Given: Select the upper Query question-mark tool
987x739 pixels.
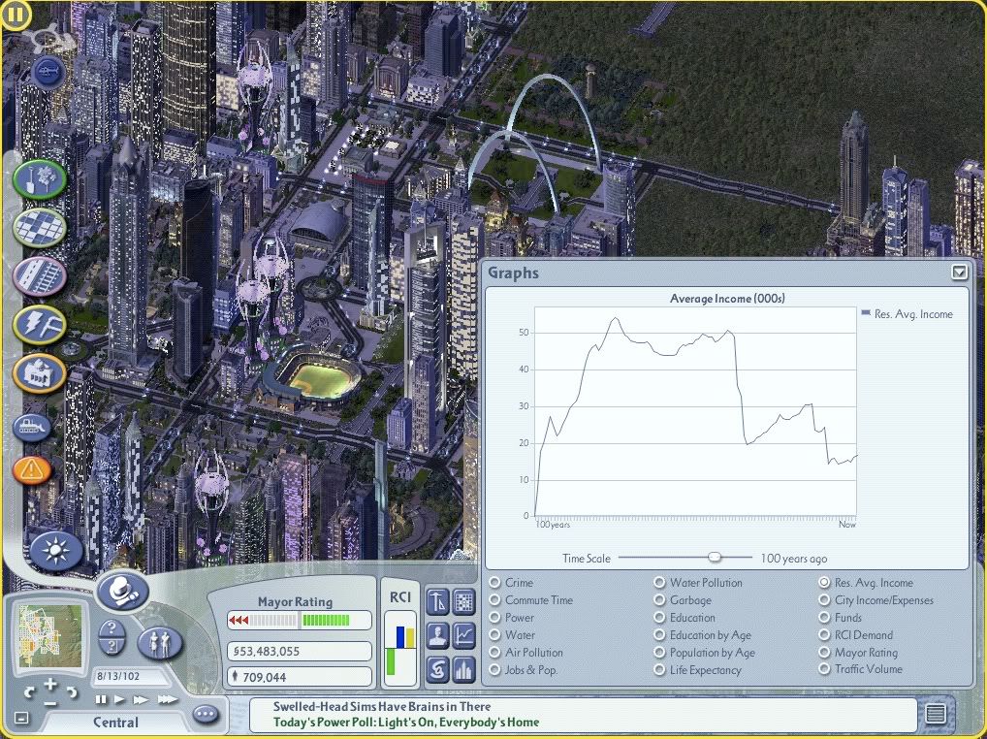Looking at the screenshot, I should [x=112, y=628].
